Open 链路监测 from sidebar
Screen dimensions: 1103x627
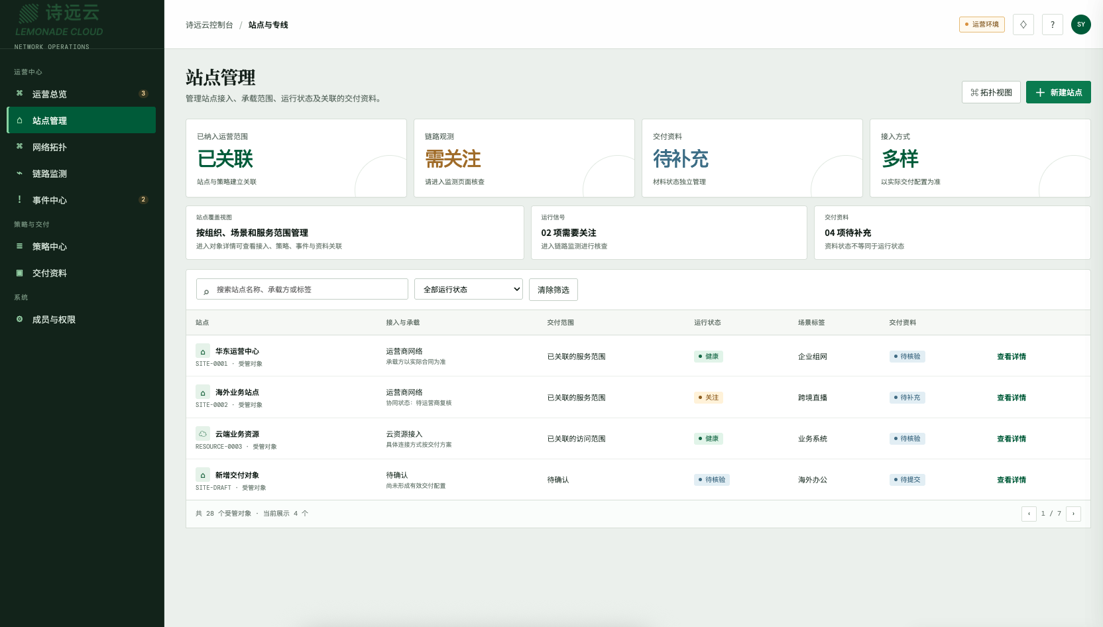point(82,174)
